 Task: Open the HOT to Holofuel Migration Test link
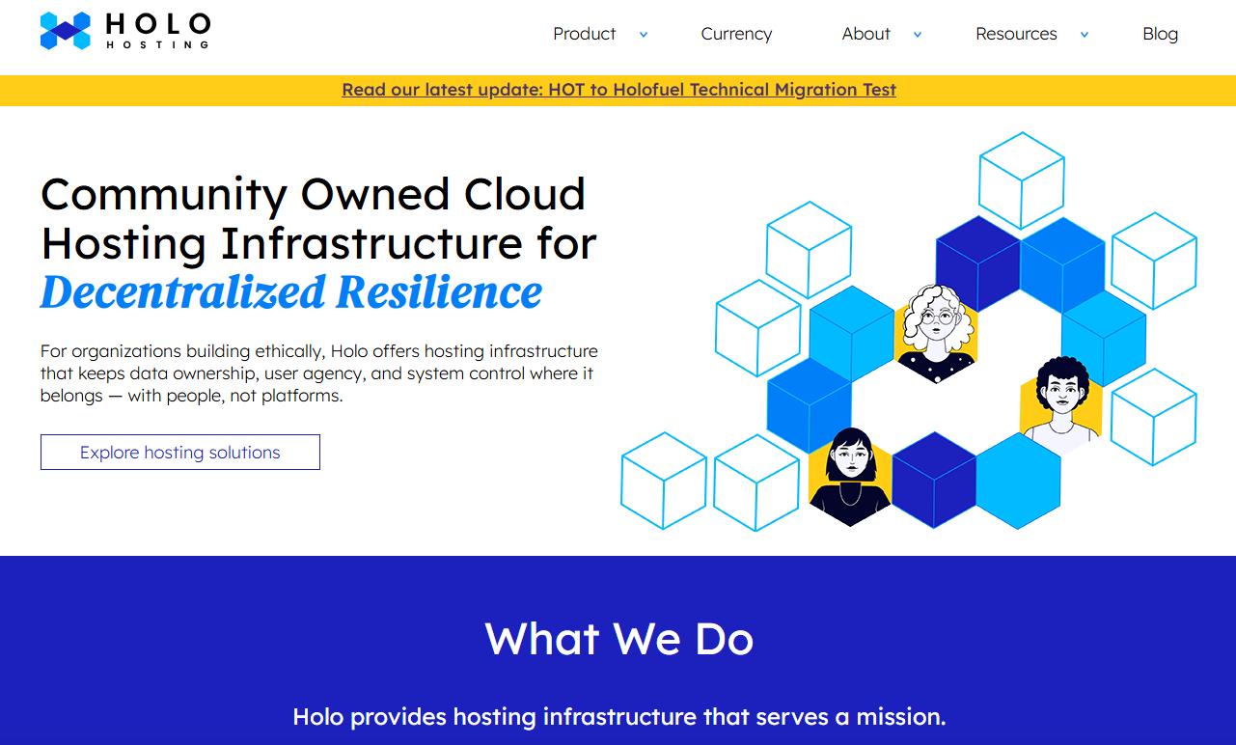618,90
